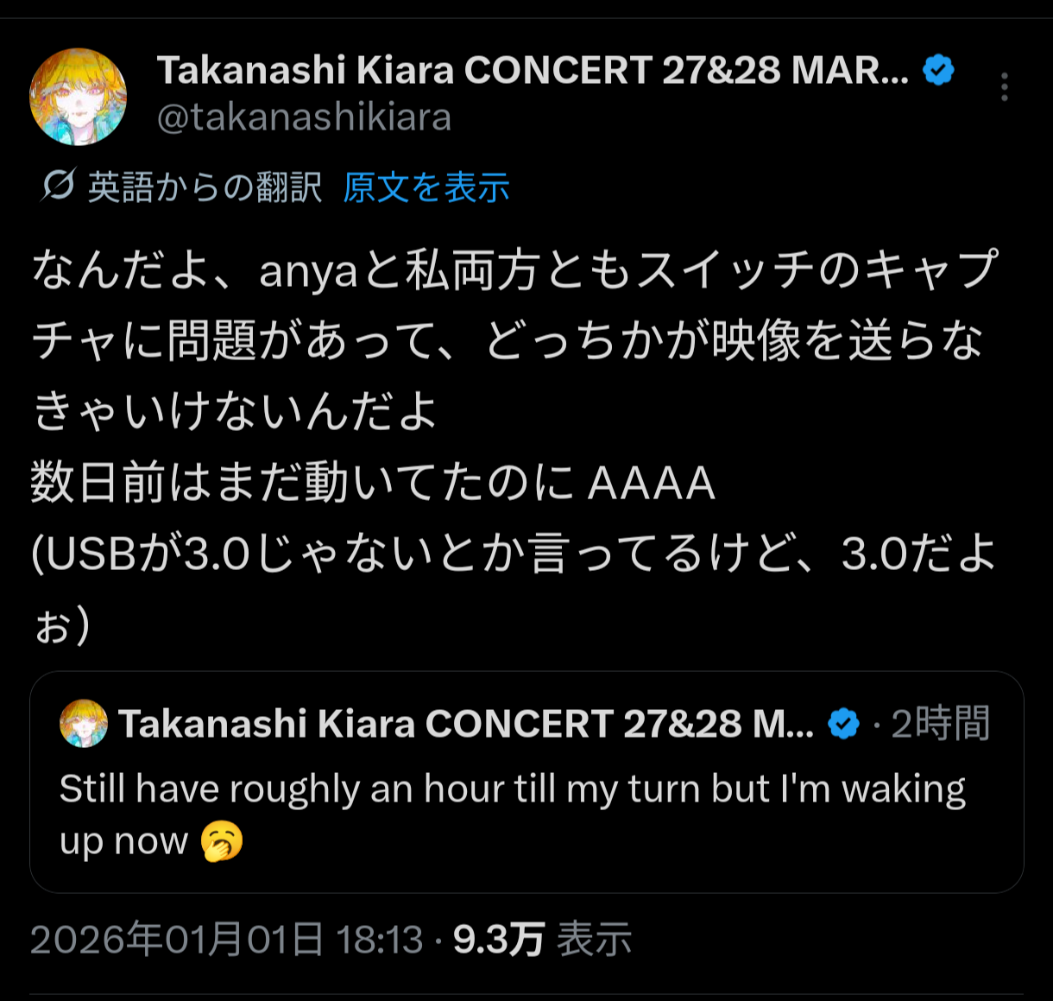
Task: Click the 表示 label after the view count
Action: point(594,939)
